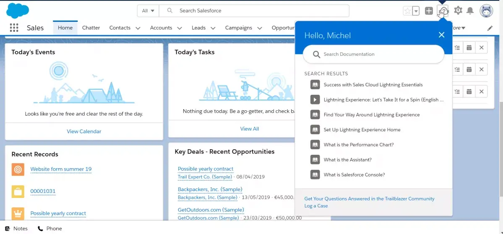Open the Setup gear icon
Viewport: 503px width, 234px height.
point(458,10)
